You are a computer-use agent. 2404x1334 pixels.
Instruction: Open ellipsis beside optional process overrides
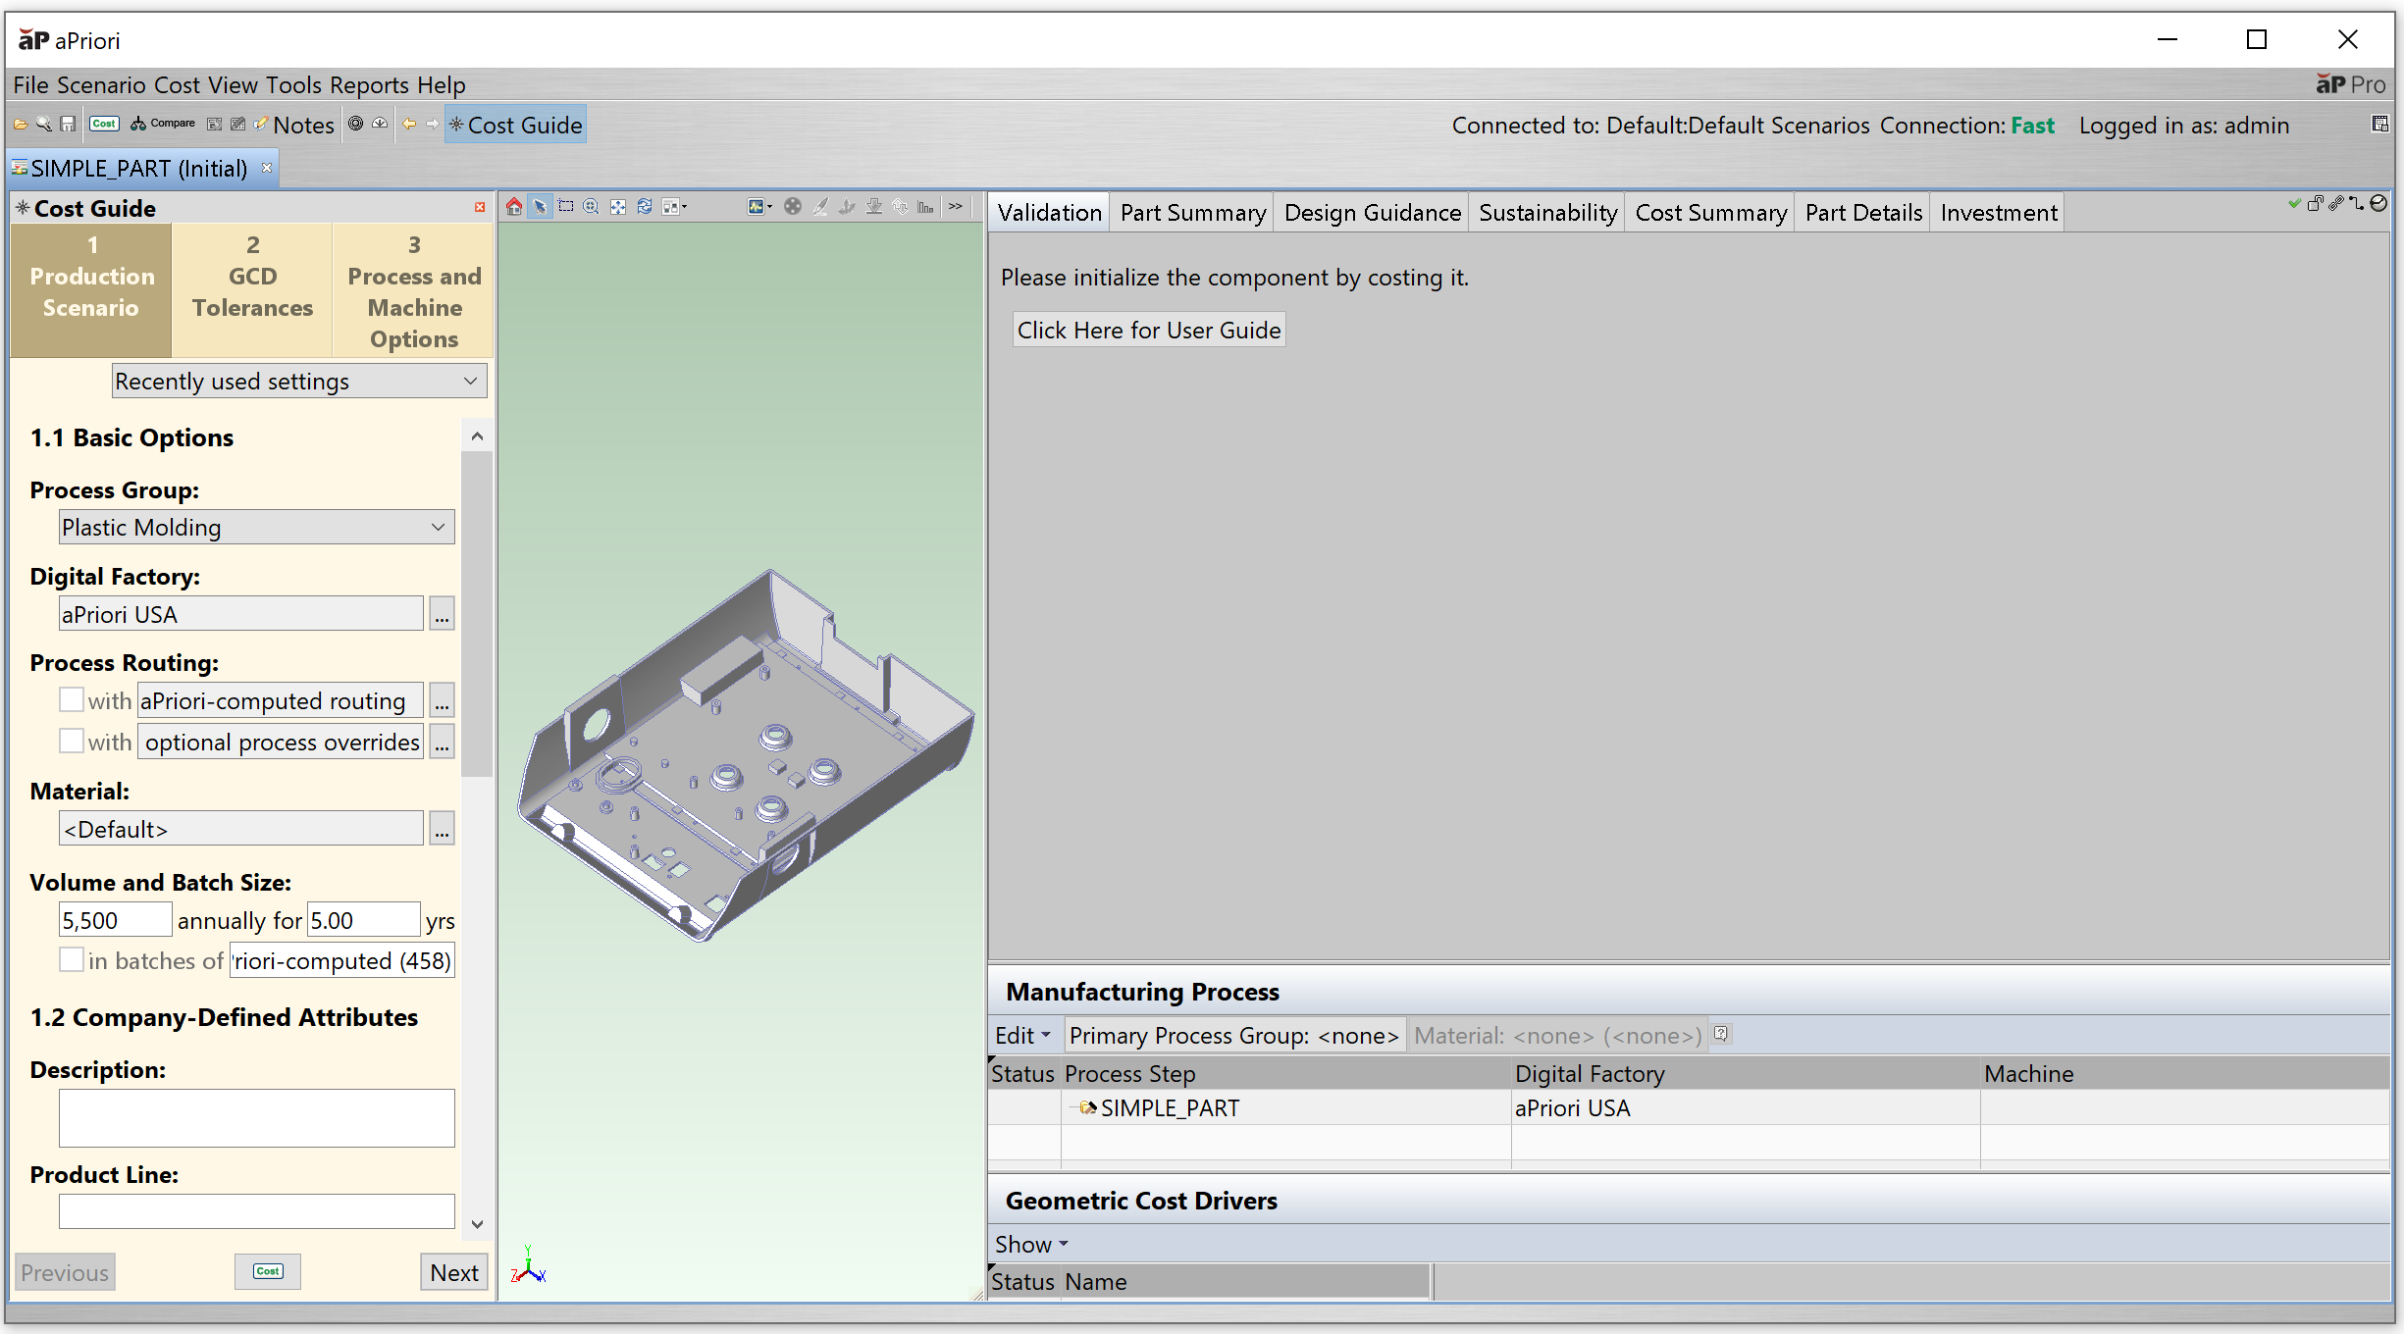click(x=443, y=742)
